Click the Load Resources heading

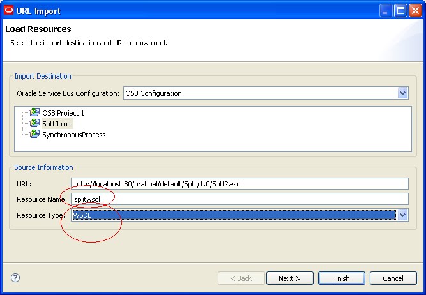(x=38, y=29)
